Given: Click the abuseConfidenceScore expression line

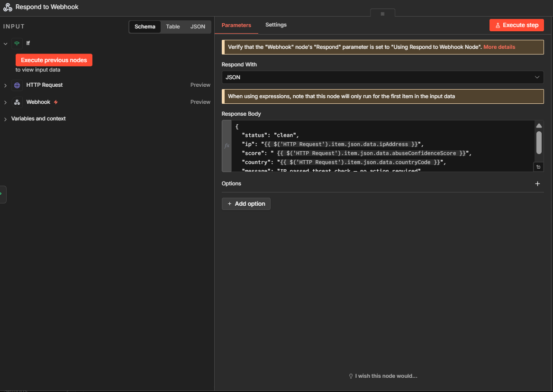Looking at the screenshot, I should (x=356, y=153).
